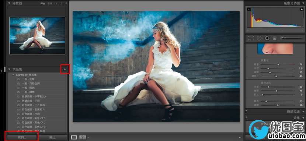
Task: Click the 拷貝 copy settings button
Action: [22, 137]
